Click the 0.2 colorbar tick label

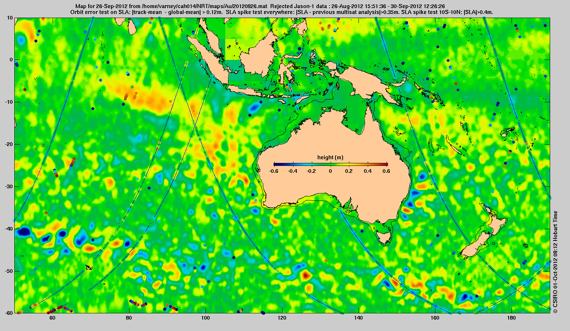pos(349,171)
